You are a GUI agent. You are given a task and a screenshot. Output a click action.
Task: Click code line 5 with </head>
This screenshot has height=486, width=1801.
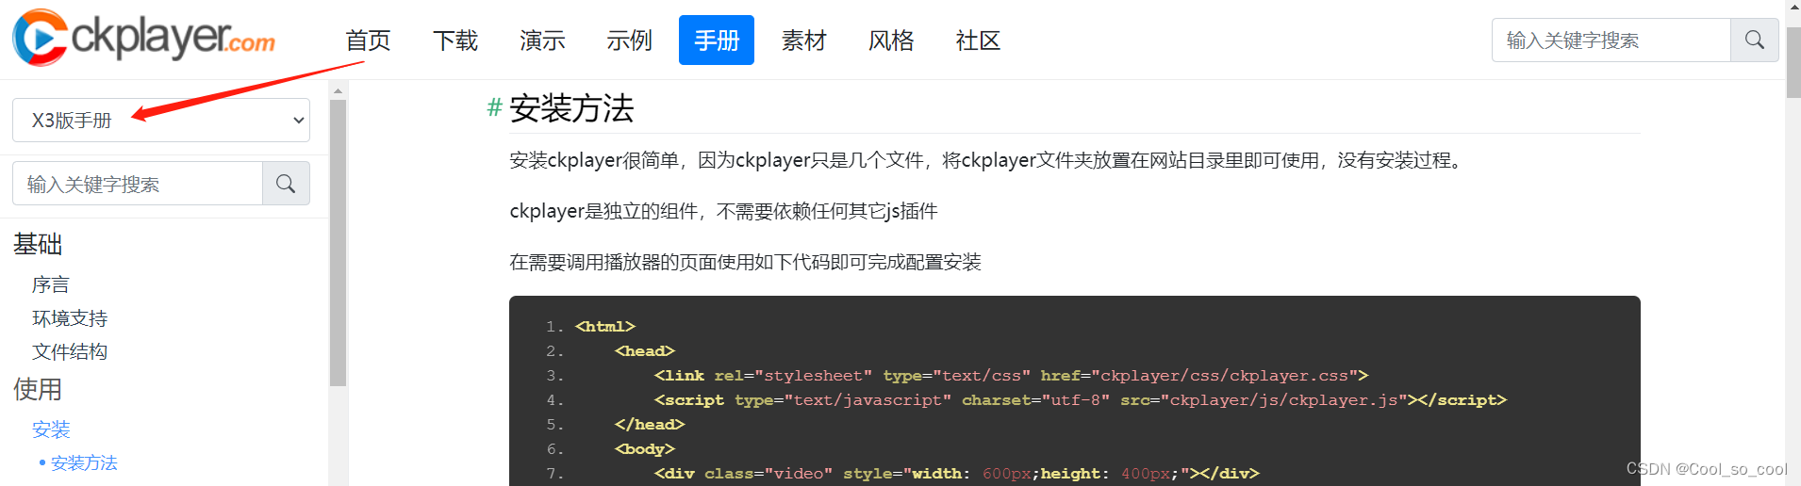coord(650,425)
